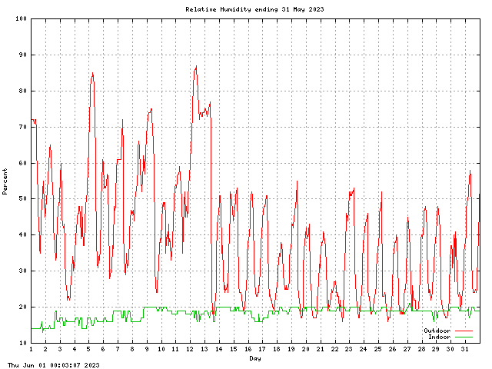
Task: Click the 'Outdoor' legend label
Action: click(x=437, y=331)
